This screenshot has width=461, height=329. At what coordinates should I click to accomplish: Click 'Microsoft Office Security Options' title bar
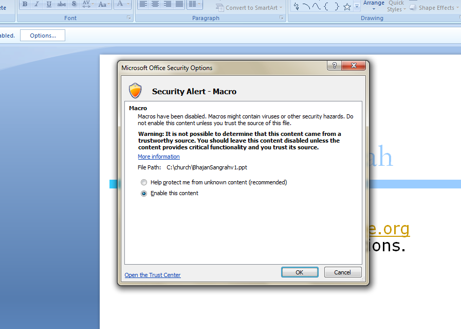167,68
